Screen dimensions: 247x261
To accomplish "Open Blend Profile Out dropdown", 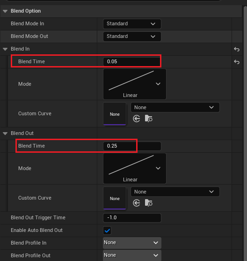I will [x=132, y=255].
